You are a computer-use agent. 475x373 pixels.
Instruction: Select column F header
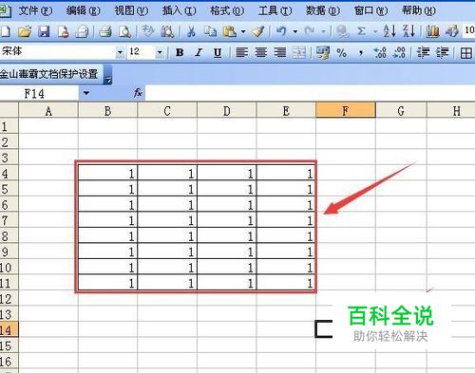coord(346,111)
